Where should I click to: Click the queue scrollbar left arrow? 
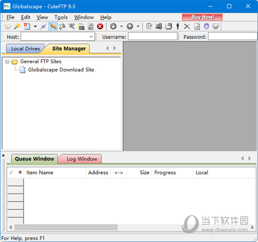coord(11,227)
